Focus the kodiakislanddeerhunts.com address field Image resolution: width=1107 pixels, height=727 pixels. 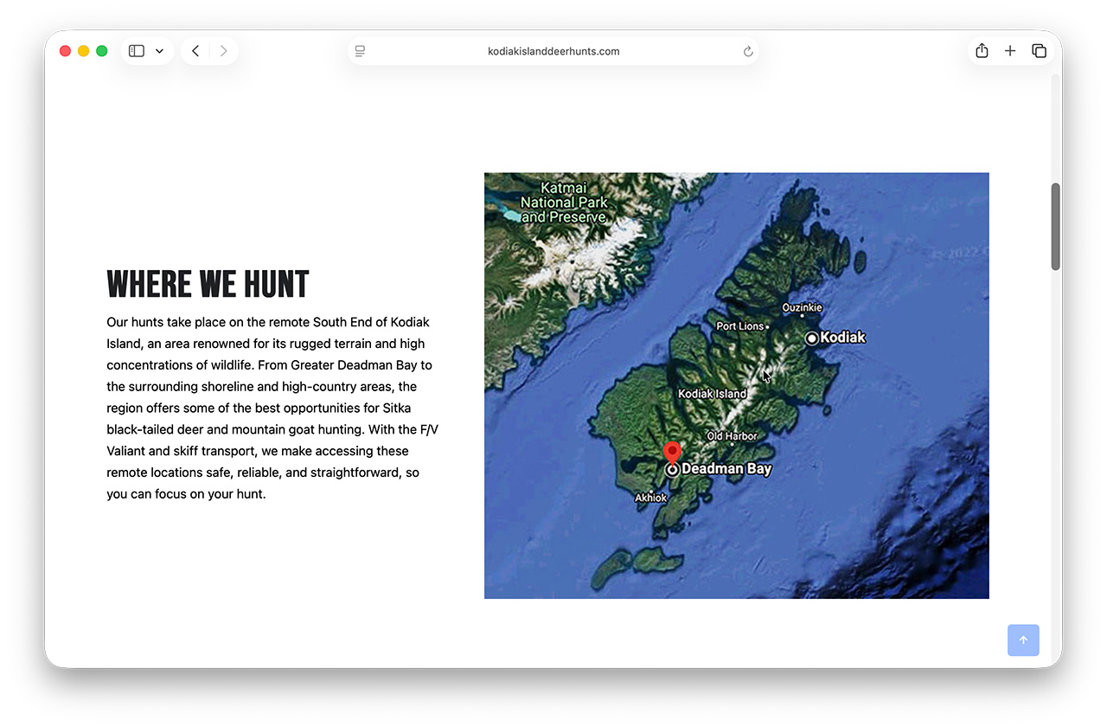click(553, 51)
